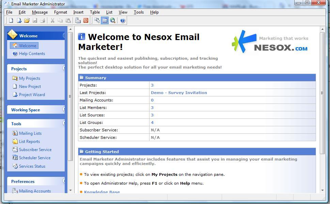Click the Demo - Survey Invitation project link
Viewport: 330px width, 204px height.
pyautogui.click(x=179, y=92)
